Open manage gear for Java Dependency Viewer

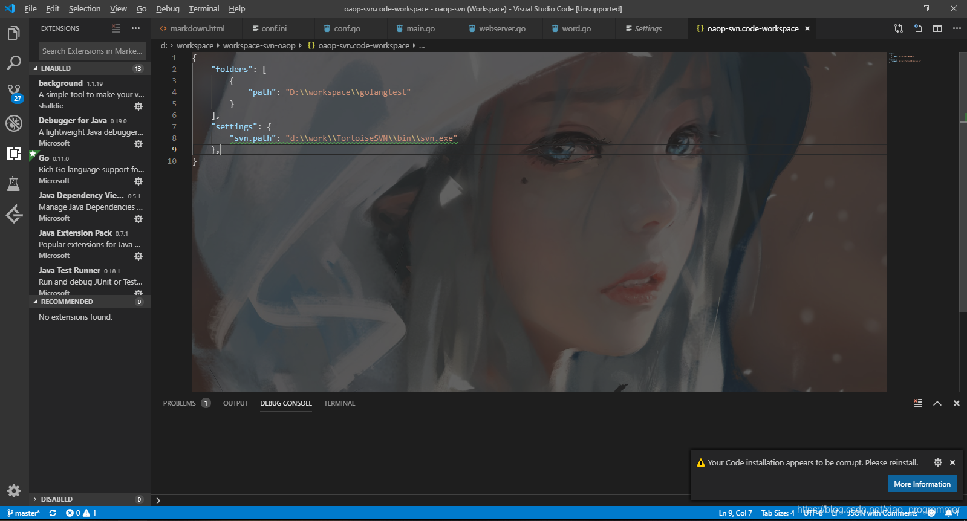(138, 219)
